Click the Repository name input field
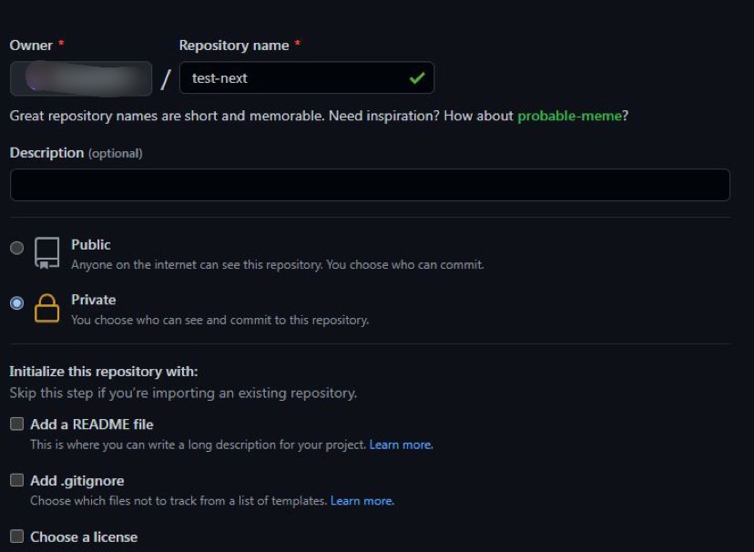Screen dimensions: 754x552 click(x=291, y=78)
